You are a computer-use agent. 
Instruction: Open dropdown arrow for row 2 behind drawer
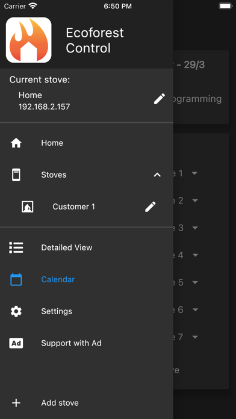[x=195, y=200]
